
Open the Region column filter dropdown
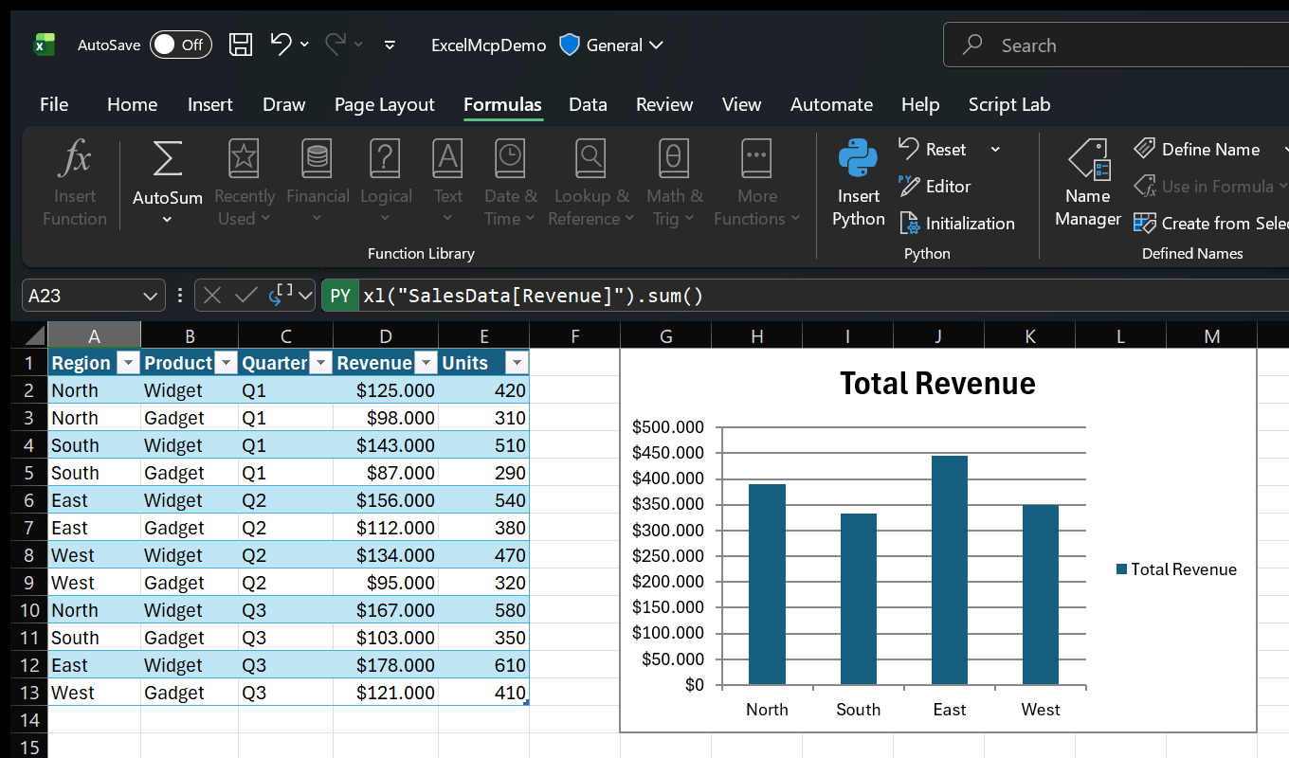click(x=128, y=363)
